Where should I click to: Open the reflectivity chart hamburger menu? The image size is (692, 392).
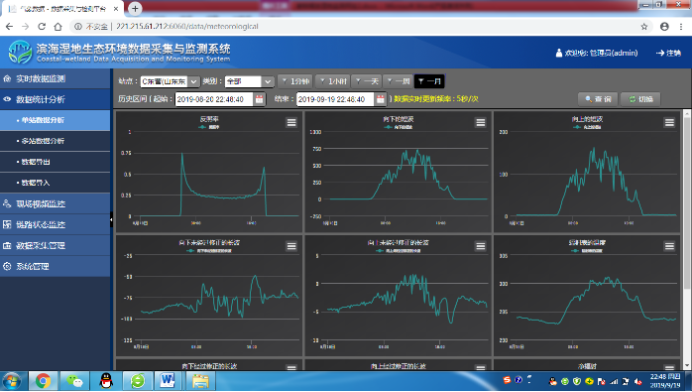coord(291,122)
